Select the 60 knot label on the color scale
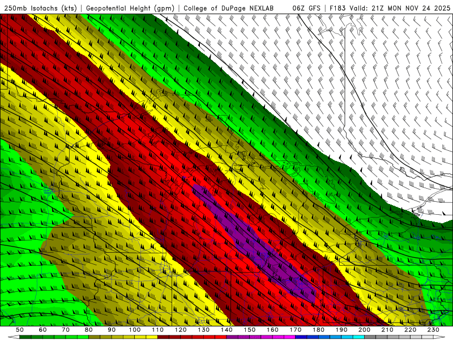The height and width of the screenshot is (340, 453). tap(42, 330)
